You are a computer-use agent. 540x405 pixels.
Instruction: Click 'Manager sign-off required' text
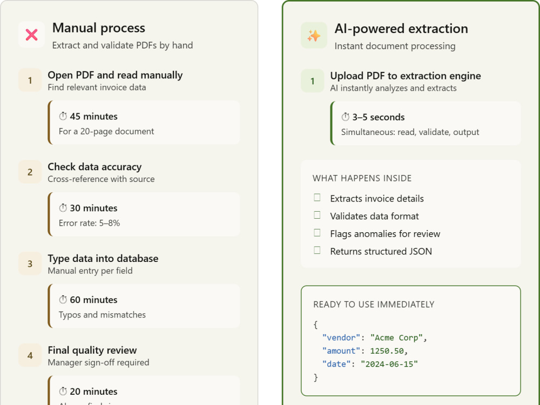coord(98,362)
